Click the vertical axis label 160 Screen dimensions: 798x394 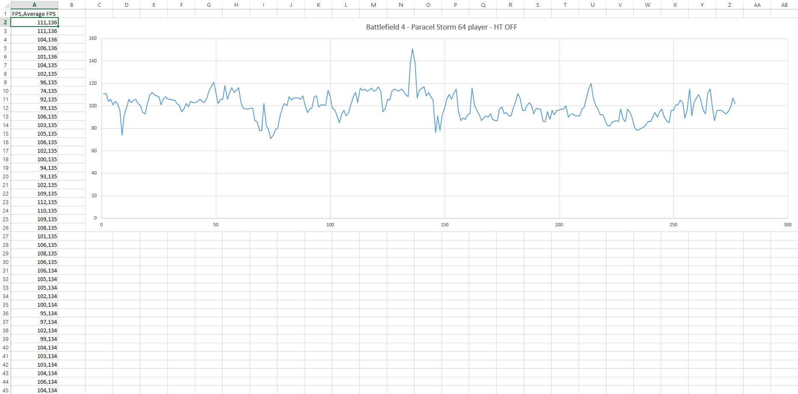click(x=93, y=38)
